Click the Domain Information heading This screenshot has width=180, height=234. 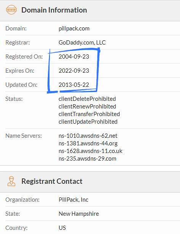[54, 10]
